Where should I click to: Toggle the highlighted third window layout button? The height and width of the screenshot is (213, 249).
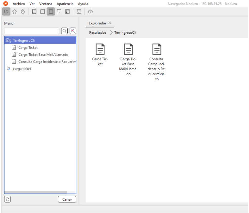click(51, 12)
